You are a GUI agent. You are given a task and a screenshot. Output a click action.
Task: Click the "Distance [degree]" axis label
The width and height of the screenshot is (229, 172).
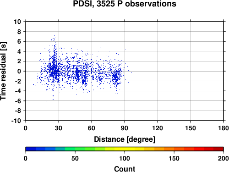coord(125,139)
